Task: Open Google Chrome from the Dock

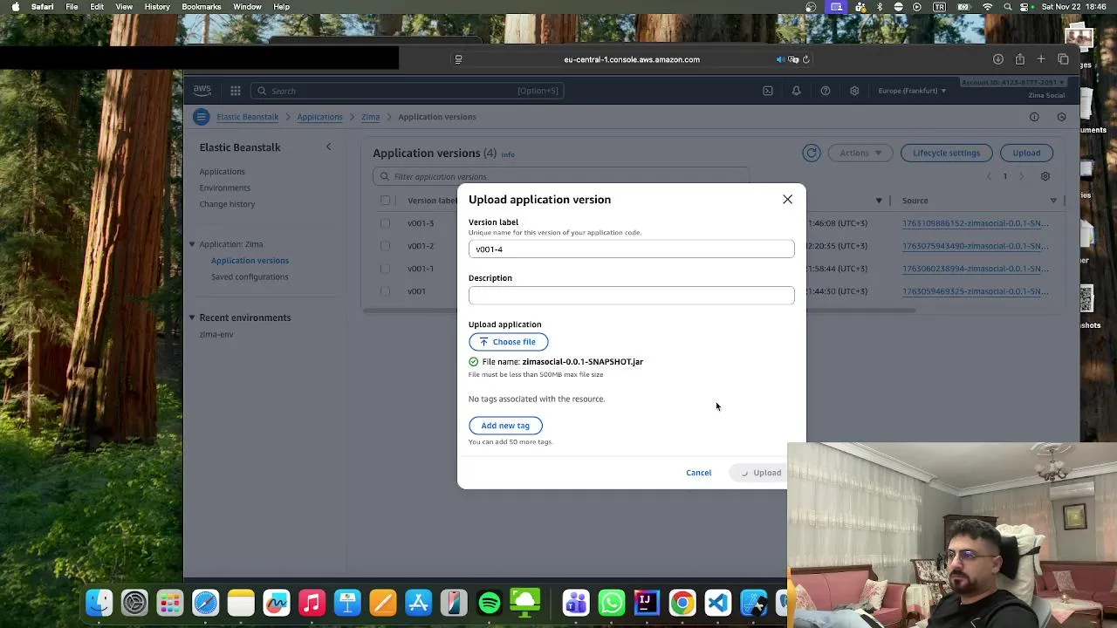Action: (682, 603)
